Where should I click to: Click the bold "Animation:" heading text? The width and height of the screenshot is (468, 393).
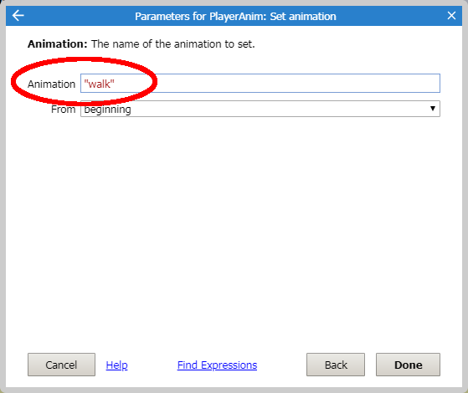pos(57,43)
